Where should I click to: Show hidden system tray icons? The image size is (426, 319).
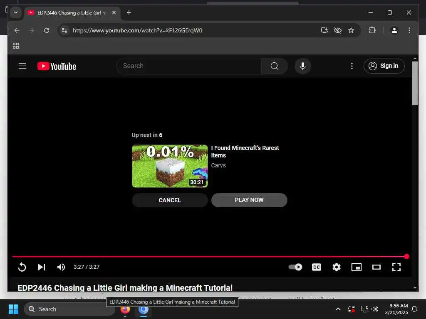(x=338, y=309)
